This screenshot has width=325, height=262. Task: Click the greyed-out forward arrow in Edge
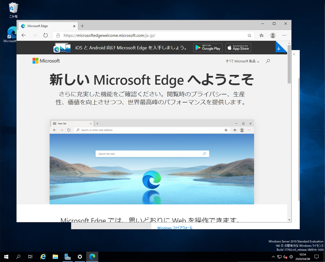(35, 35)
